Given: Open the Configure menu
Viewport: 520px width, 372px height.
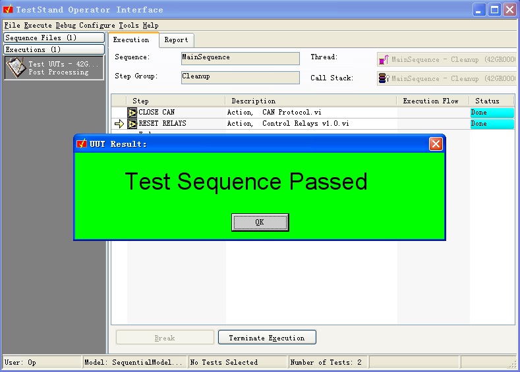Looking at the screenshot, I should (x=98, y=26).
